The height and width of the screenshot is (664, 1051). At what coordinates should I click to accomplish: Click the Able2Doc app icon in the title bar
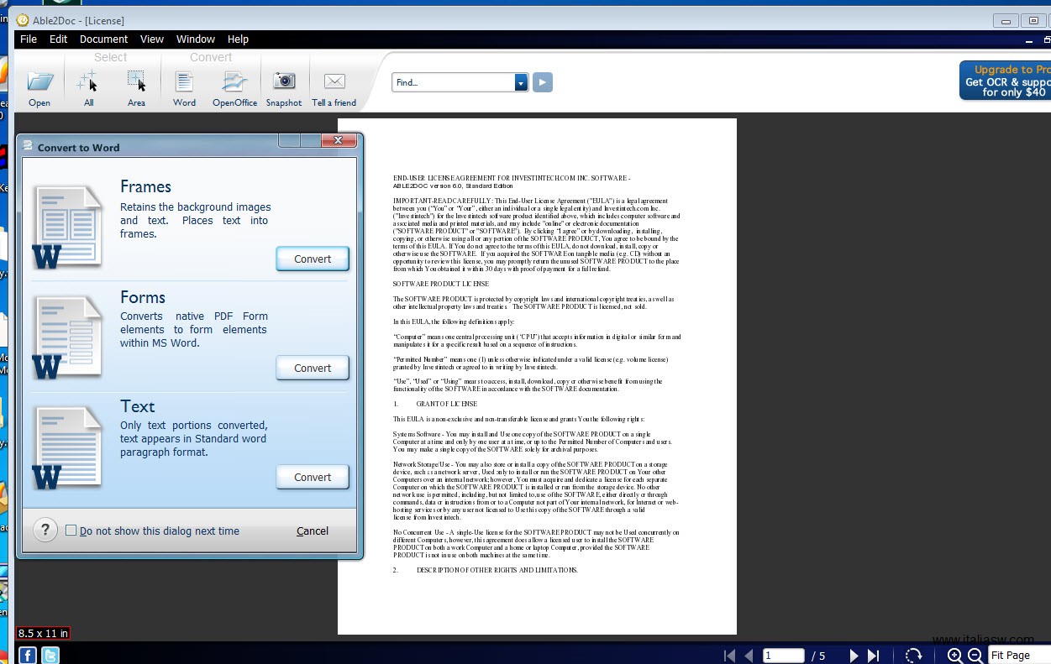coord(23,20)
